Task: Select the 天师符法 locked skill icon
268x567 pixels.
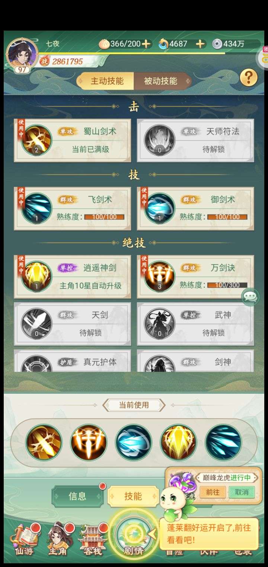Action: (160, 140)
